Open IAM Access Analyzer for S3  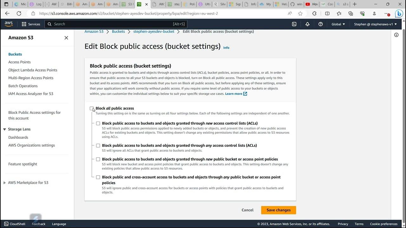[x=31, y=94]
